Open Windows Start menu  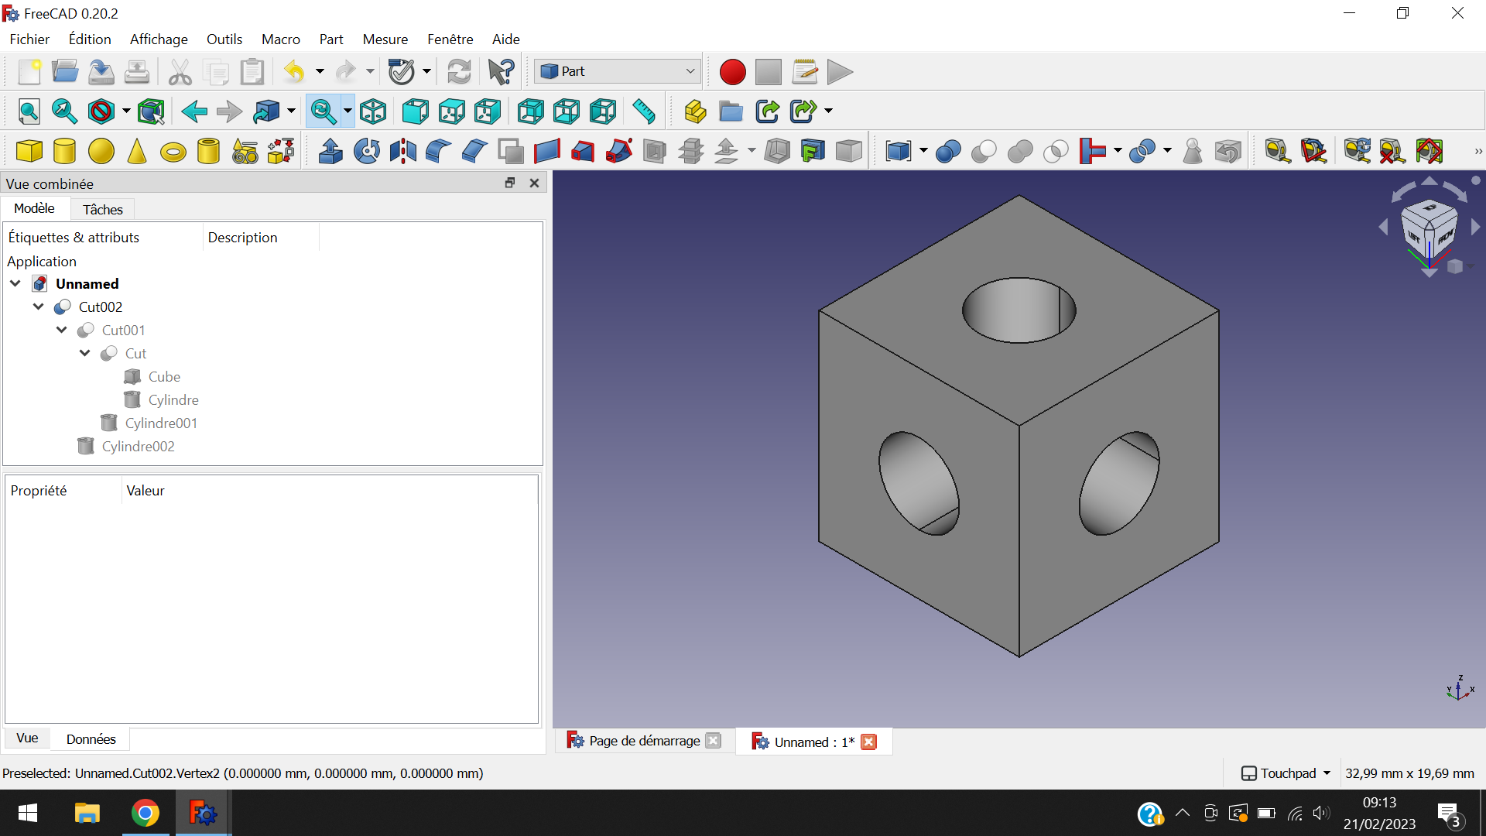pos(28,813)
